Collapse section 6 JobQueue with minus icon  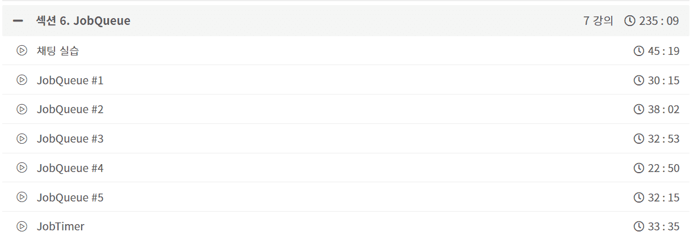(x=18, y=21)
